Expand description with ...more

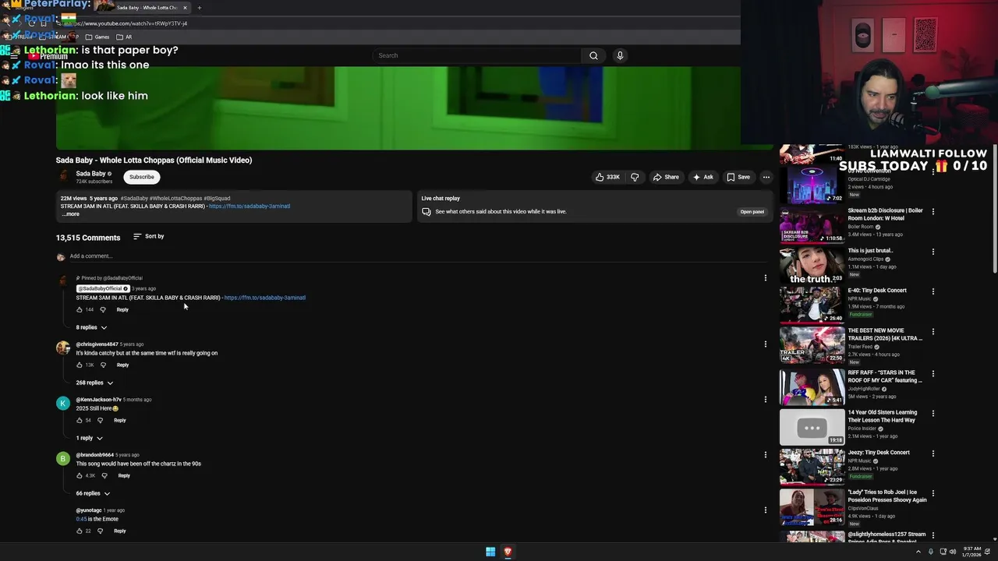click(x=70, y=214)
